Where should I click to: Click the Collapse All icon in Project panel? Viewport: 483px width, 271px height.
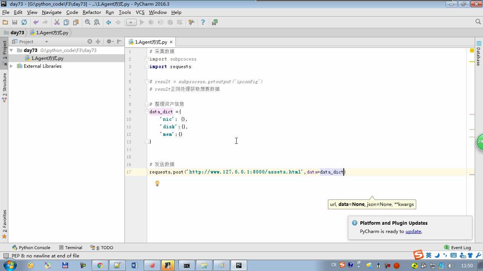pos(98,42)
